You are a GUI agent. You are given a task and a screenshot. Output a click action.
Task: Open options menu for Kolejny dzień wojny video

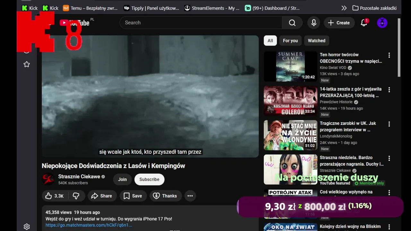tap(389, 227)
